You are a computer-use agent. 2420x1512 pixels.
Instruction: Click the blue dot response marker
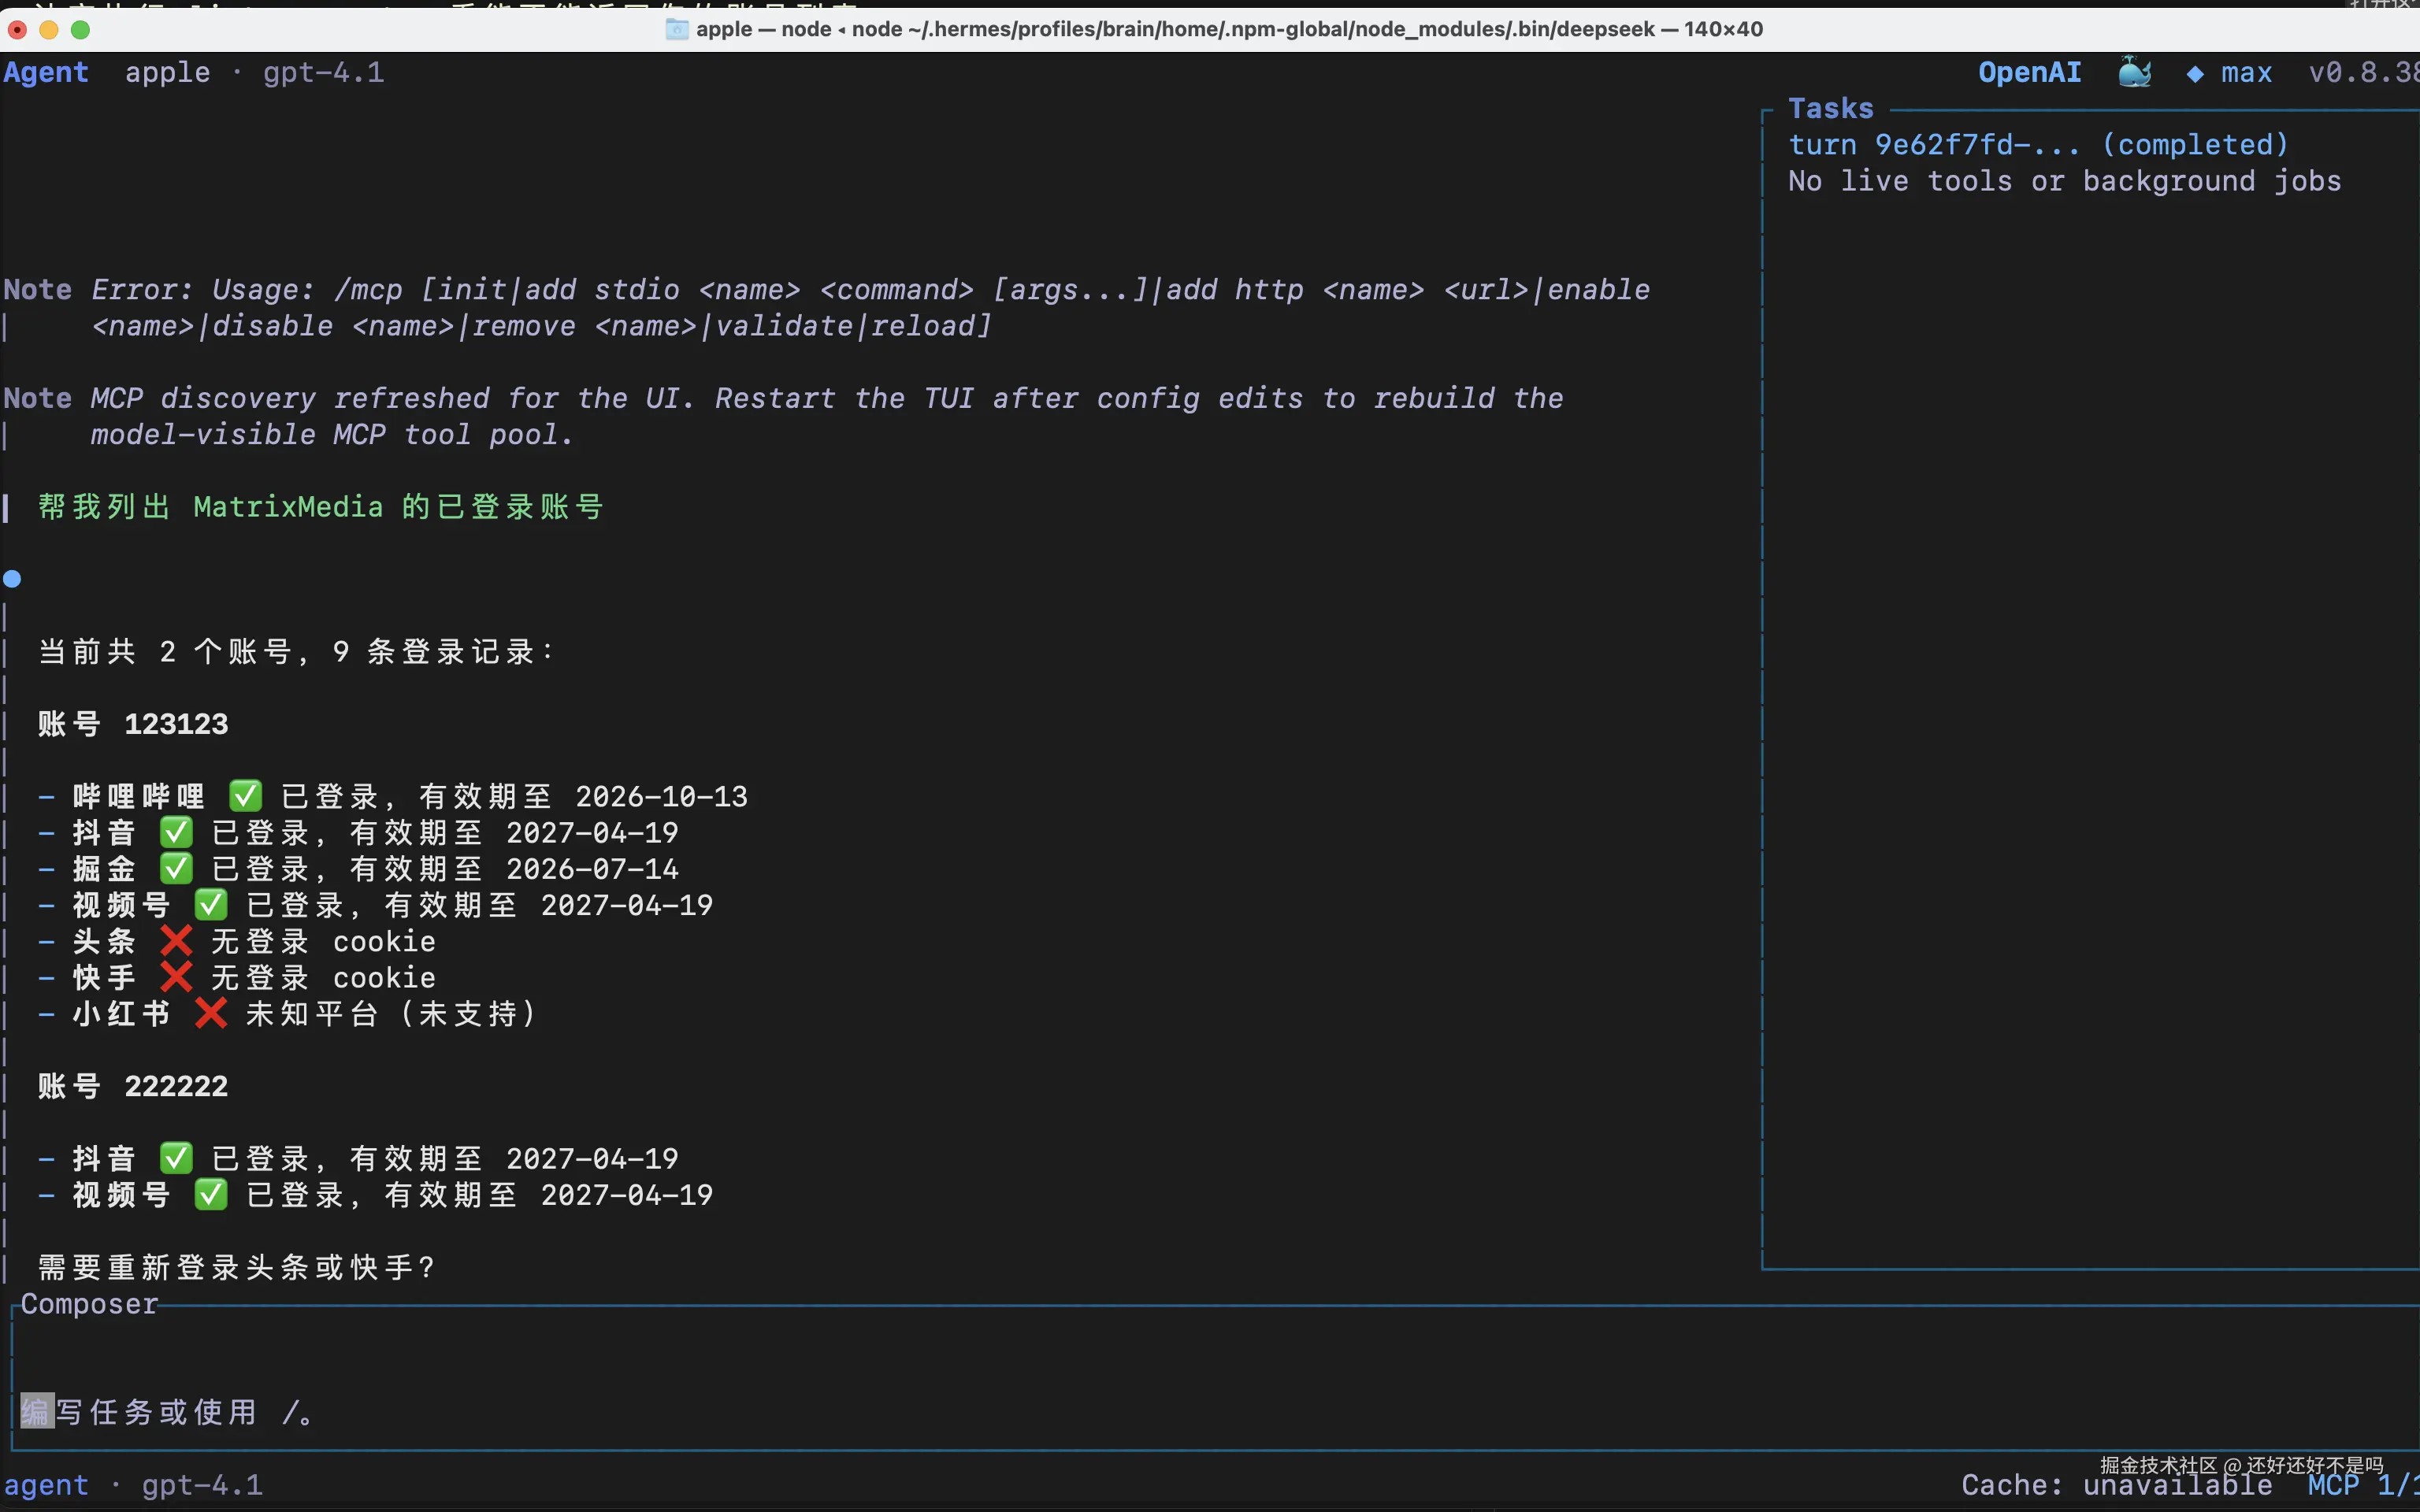tap(12, 579)
